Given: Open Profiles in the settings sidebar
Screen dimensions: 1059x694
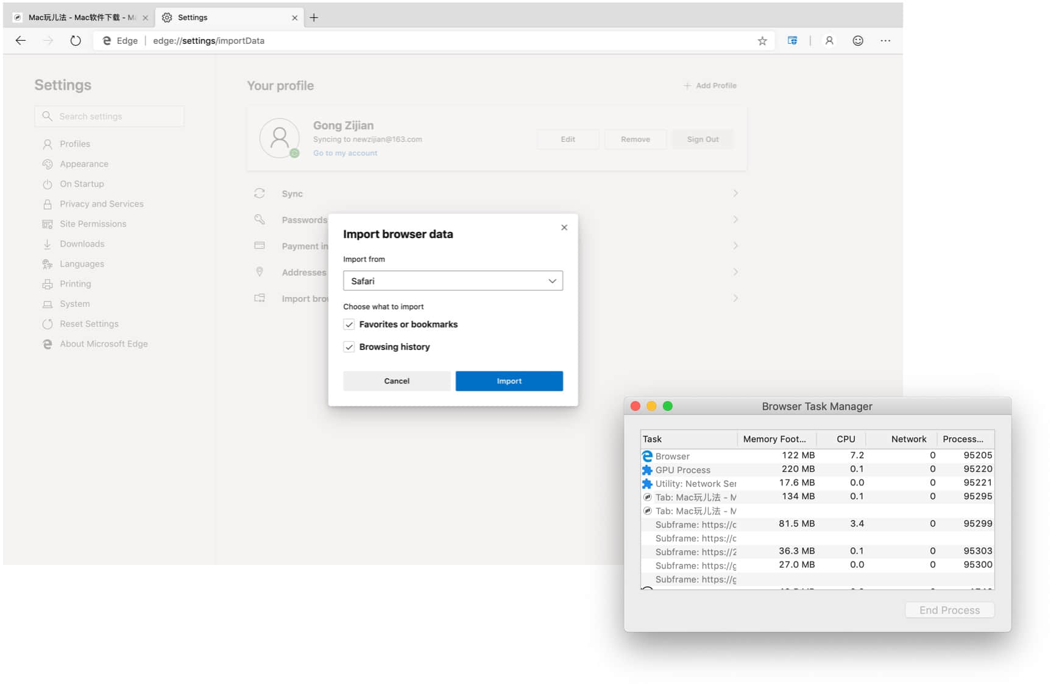Looking at the screenshot, I should click(66, 144).
